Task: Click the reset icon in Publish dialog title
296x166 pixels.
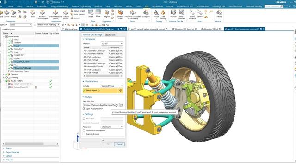Action: [x=118, y=29]
